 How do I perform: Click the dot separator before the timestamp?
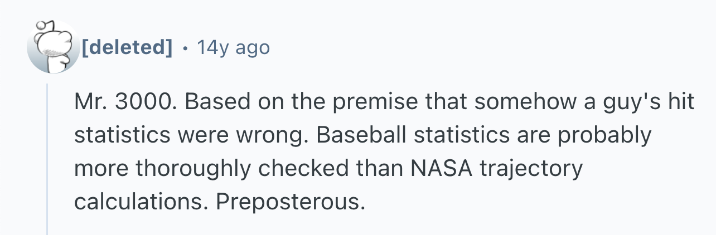[185, 48]
